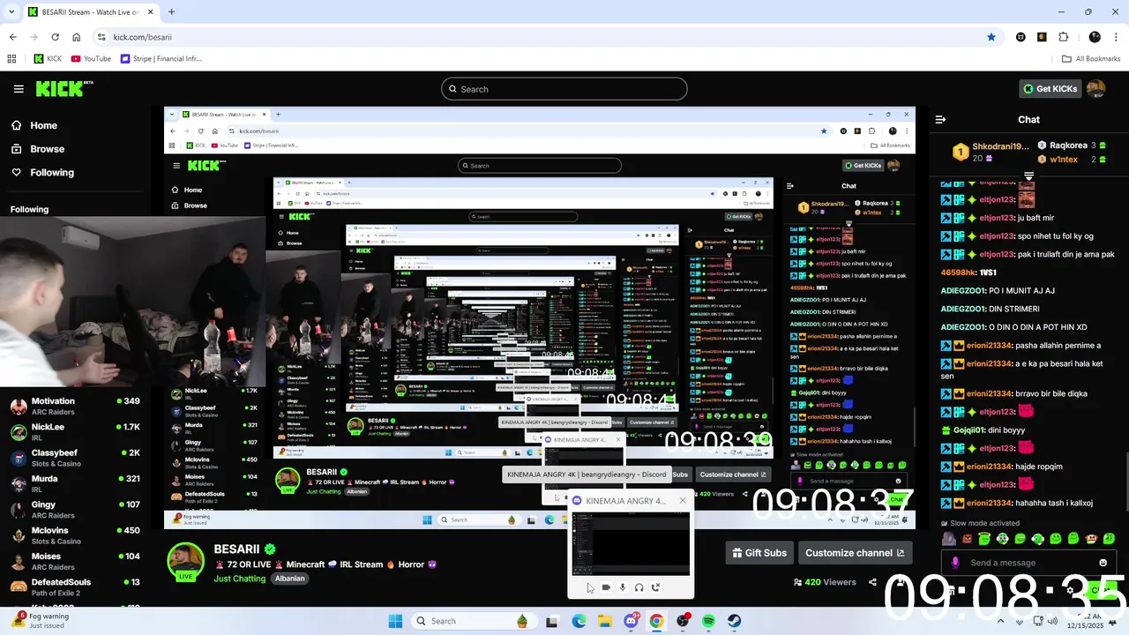Open the Chrome apps grid

[11, 59]
